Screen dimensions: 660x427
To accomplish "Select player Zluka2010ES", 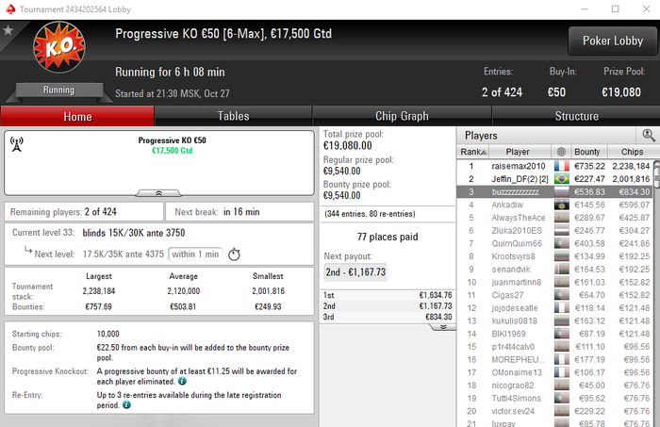I will pos(517,231).
